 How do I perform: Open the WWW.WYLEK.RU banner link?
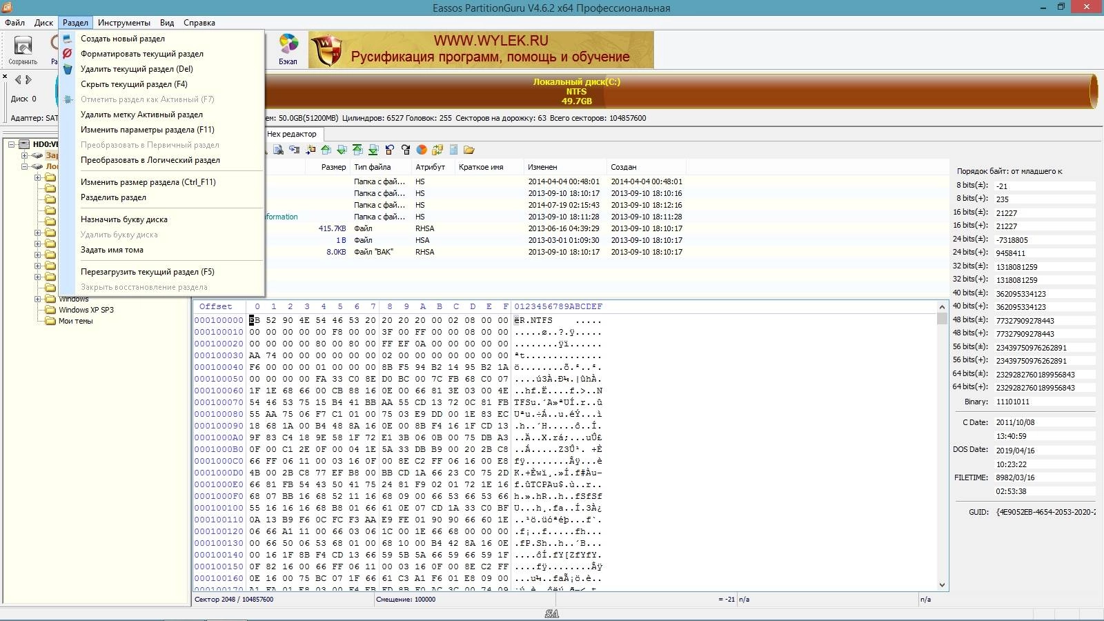pos(481,49)
